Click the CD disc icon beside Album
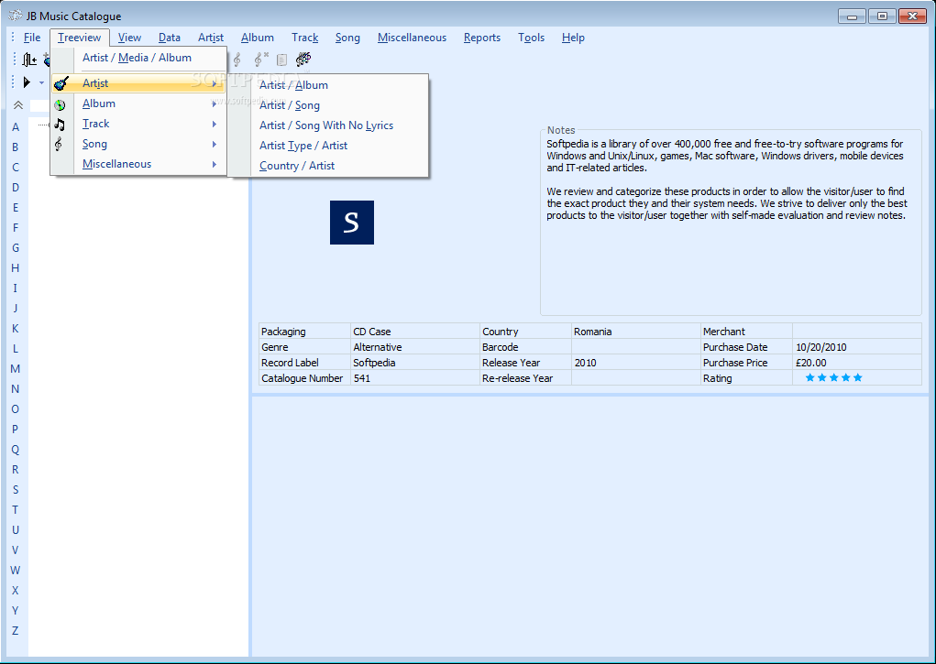This screenshot has height=664, width=936. 60,105
